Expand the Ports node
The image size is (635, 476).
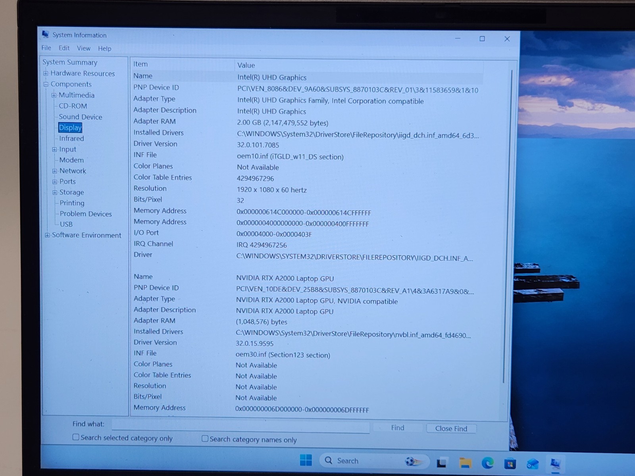[x=55, y=182]
